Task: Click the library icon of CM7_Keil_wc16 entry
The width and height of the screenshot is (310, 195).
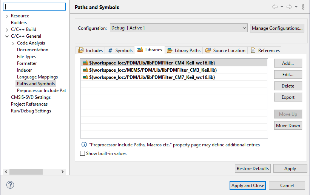Action: pos(85,77)
